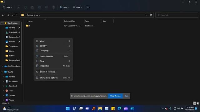Click the Delete trash icon
This screenshot has width=200, height=112.
coord(53,7)
